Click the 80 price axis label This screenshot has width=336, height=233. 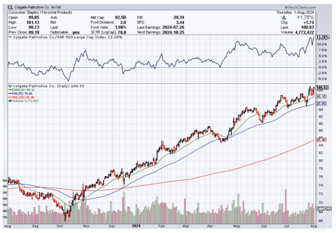321,161
